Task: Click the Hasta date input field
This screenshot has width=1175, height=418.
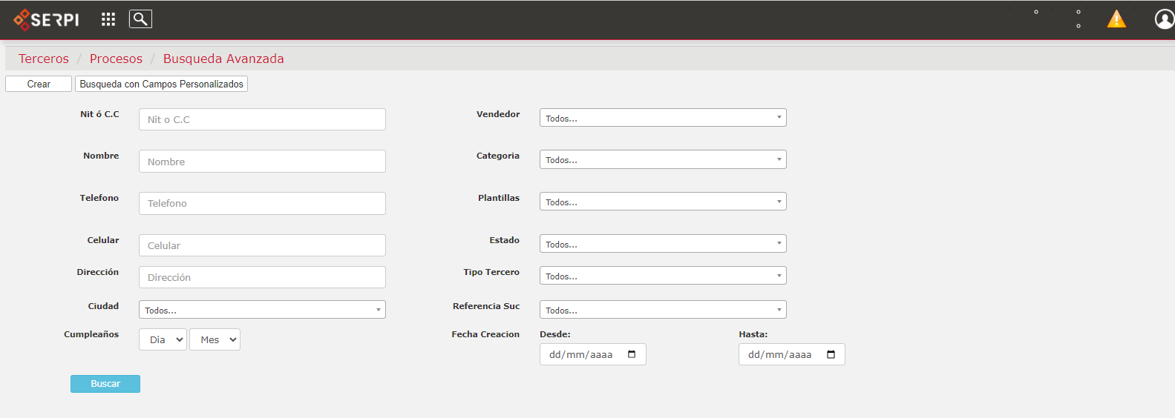Action: tap(792, 354)
